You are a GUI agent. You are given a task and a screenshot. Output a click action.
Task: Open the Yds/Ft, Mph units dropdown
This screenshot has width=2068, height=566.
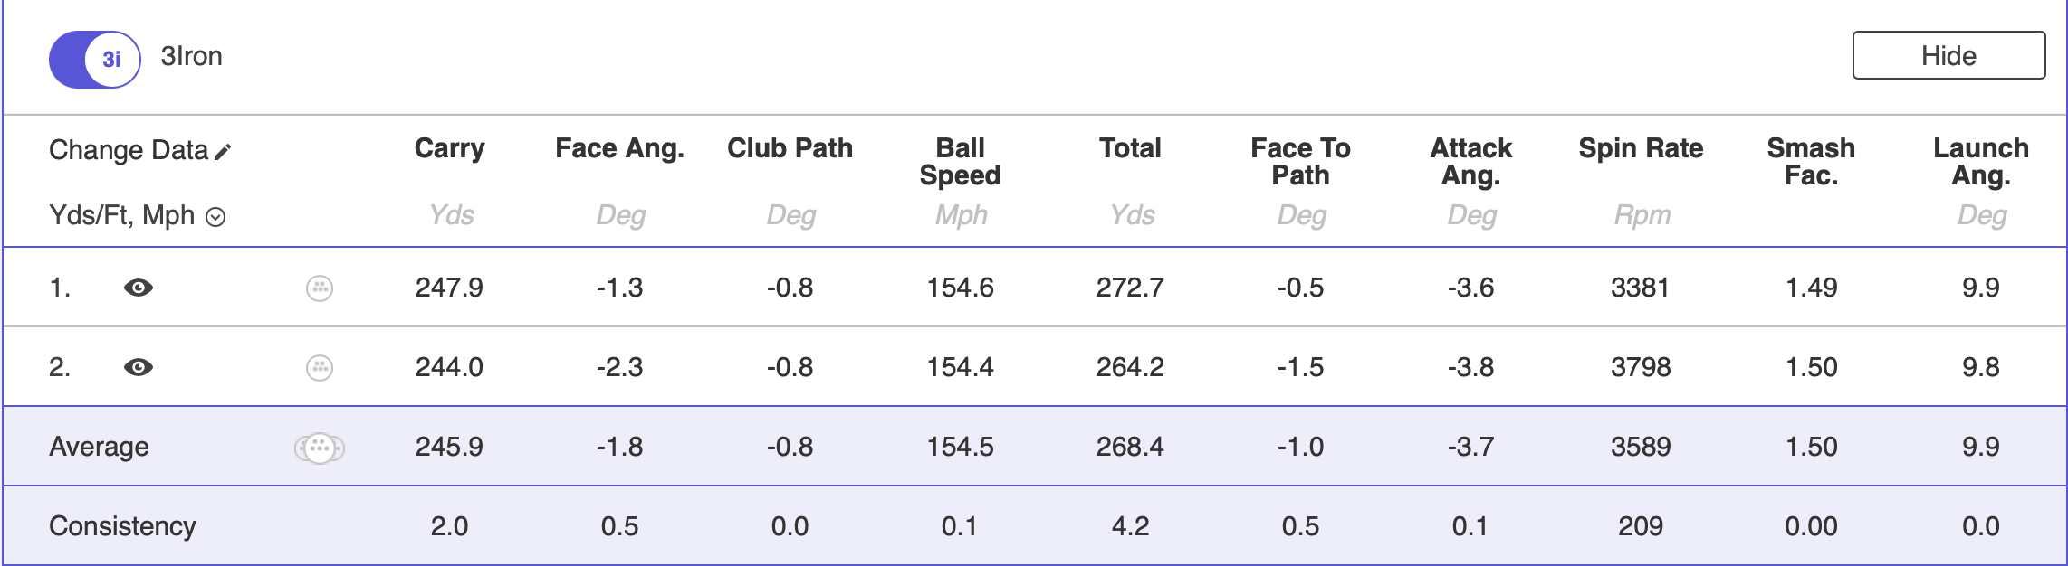click(215, 217)
